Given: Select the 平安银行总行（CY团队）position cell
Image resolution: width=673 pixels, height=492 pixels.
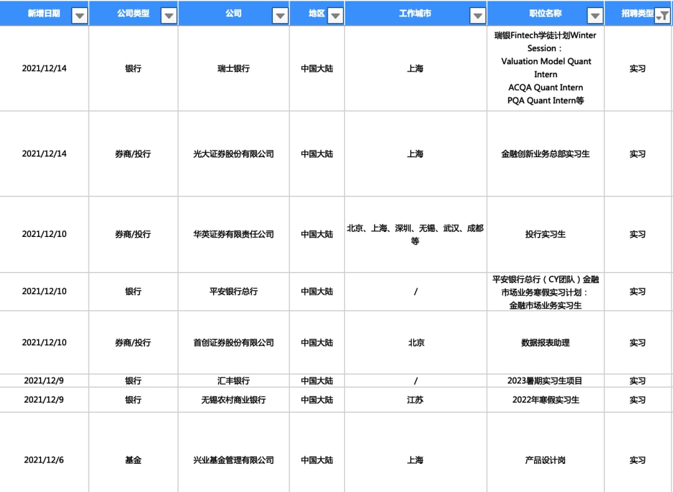Looking at the screenshot, I should coord(545,291).
